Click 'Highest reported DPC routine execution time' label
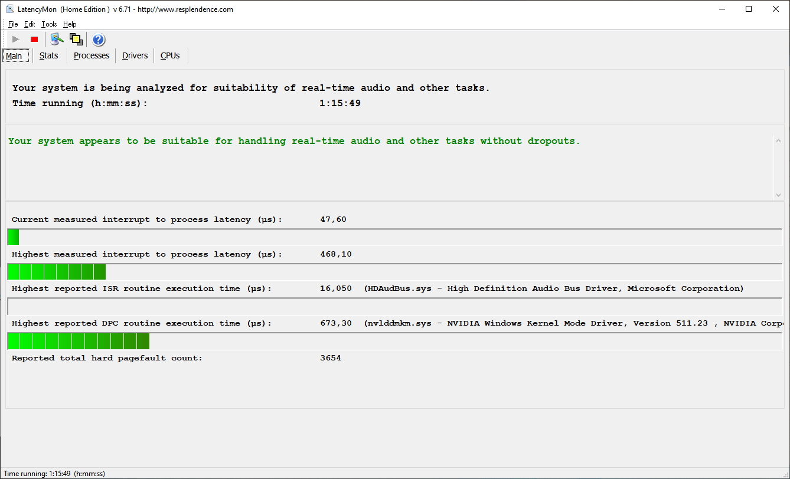 tap(142, 323)
